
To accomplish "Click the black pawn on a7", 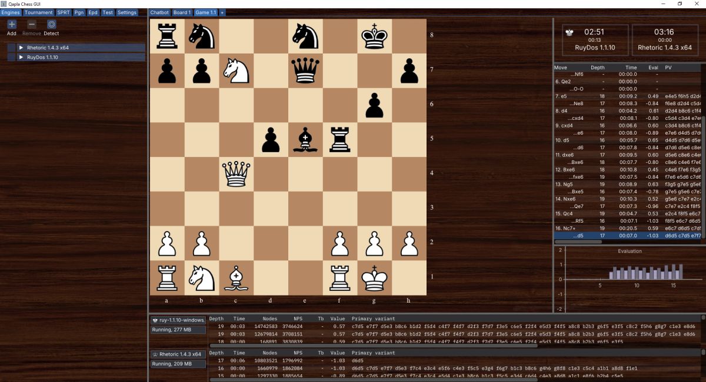I will [x=167, y=71].
